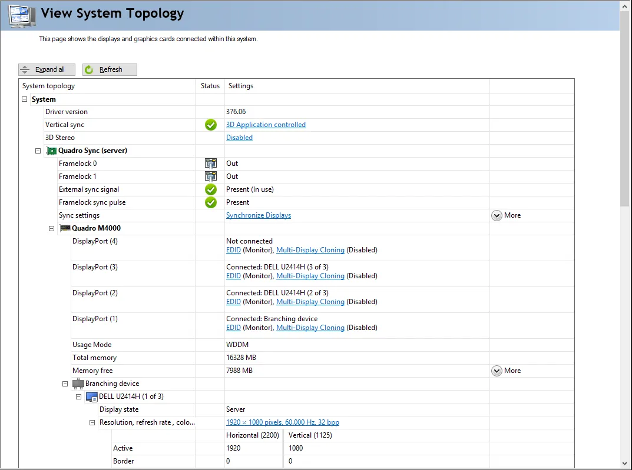
Task: Click the DELL U2414H (1 of 3) monitor icon
Action: point(91,396)
